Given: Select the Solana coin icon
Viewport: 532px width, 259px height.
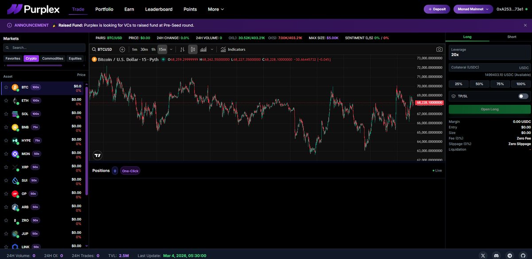Looking at the screenshot, I should click(15, 114).
